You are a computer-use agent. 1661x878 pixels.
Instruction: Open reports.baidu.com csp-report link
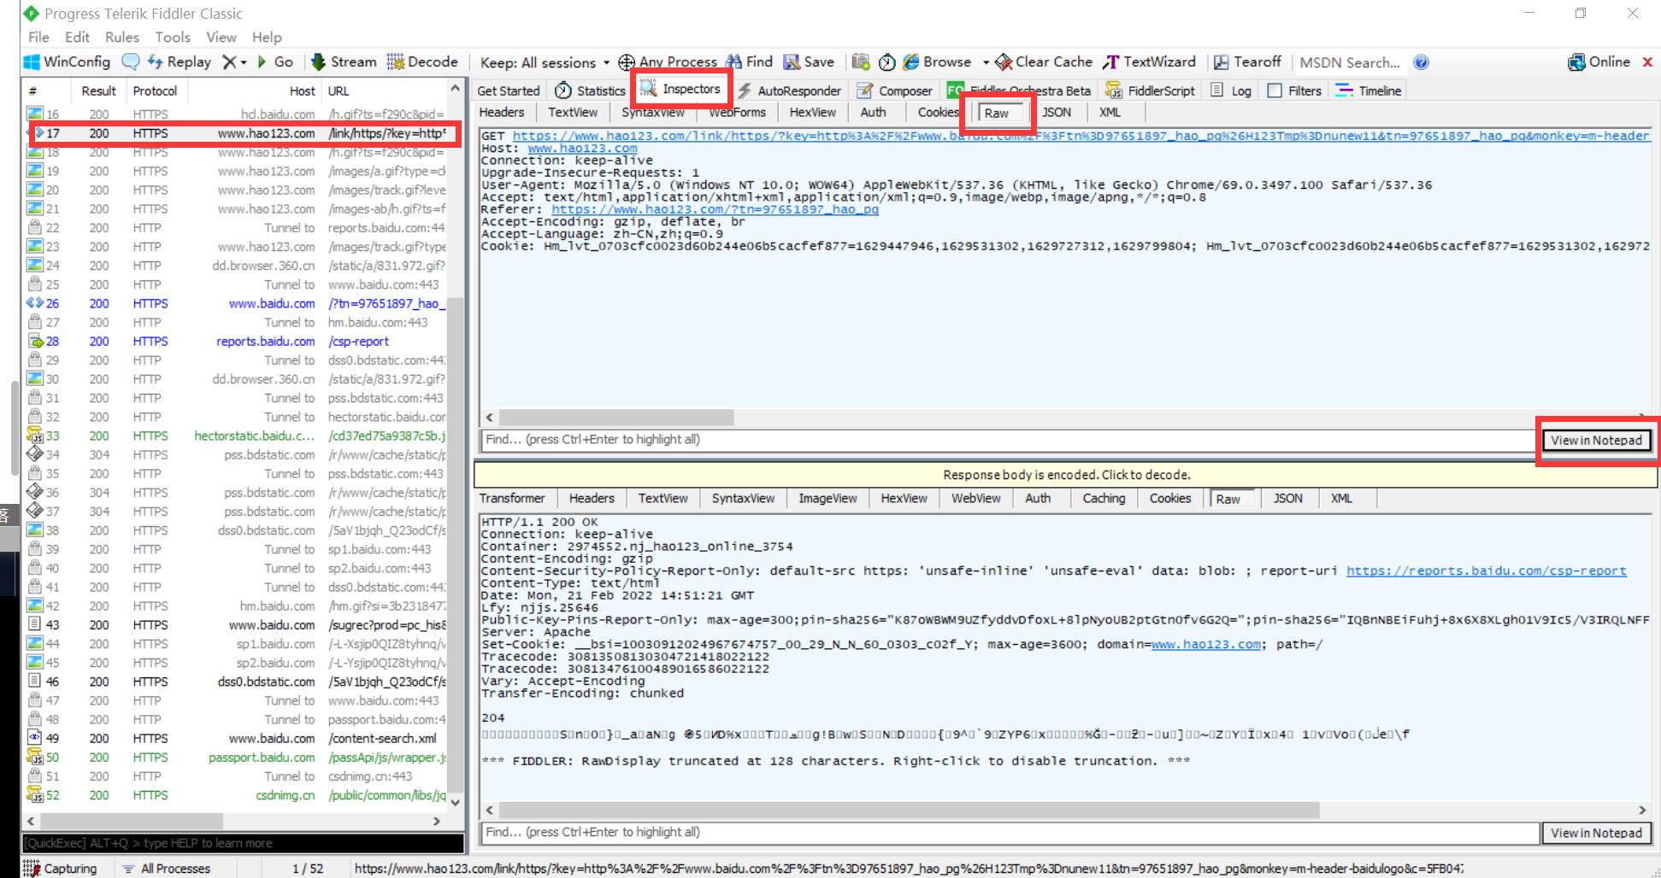tap(1487, 571)
